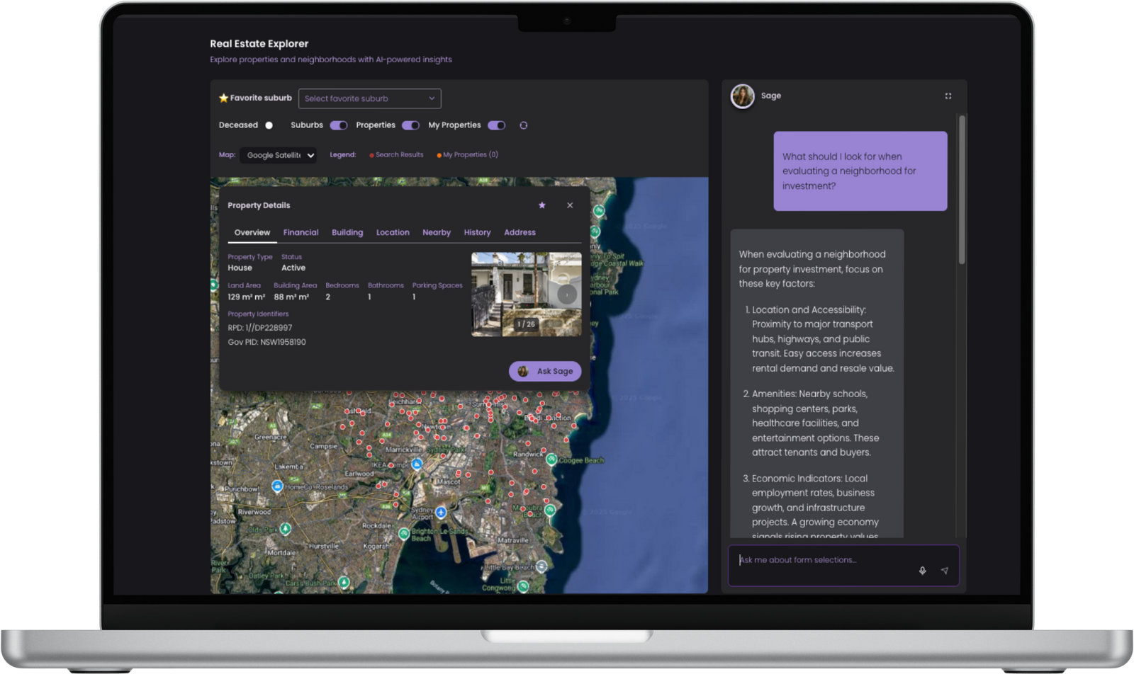This screenshot has height=674, width=1134.
Task: Click the Sydney Airport marker on map
Action: [441, 512]
